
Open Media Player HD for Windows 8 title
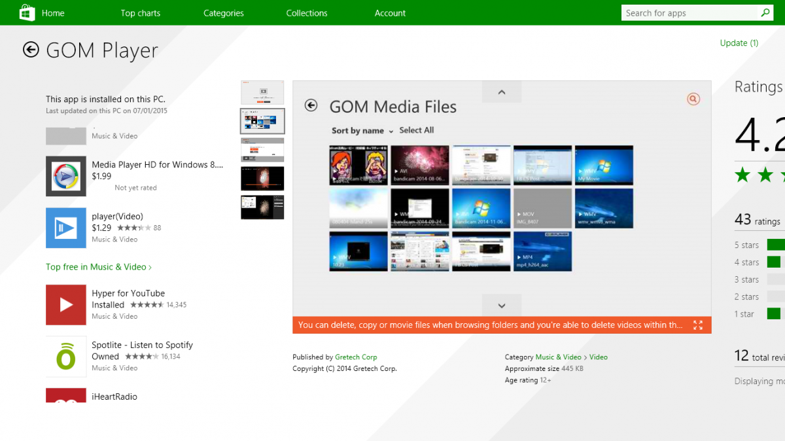(x=158, y=165)
